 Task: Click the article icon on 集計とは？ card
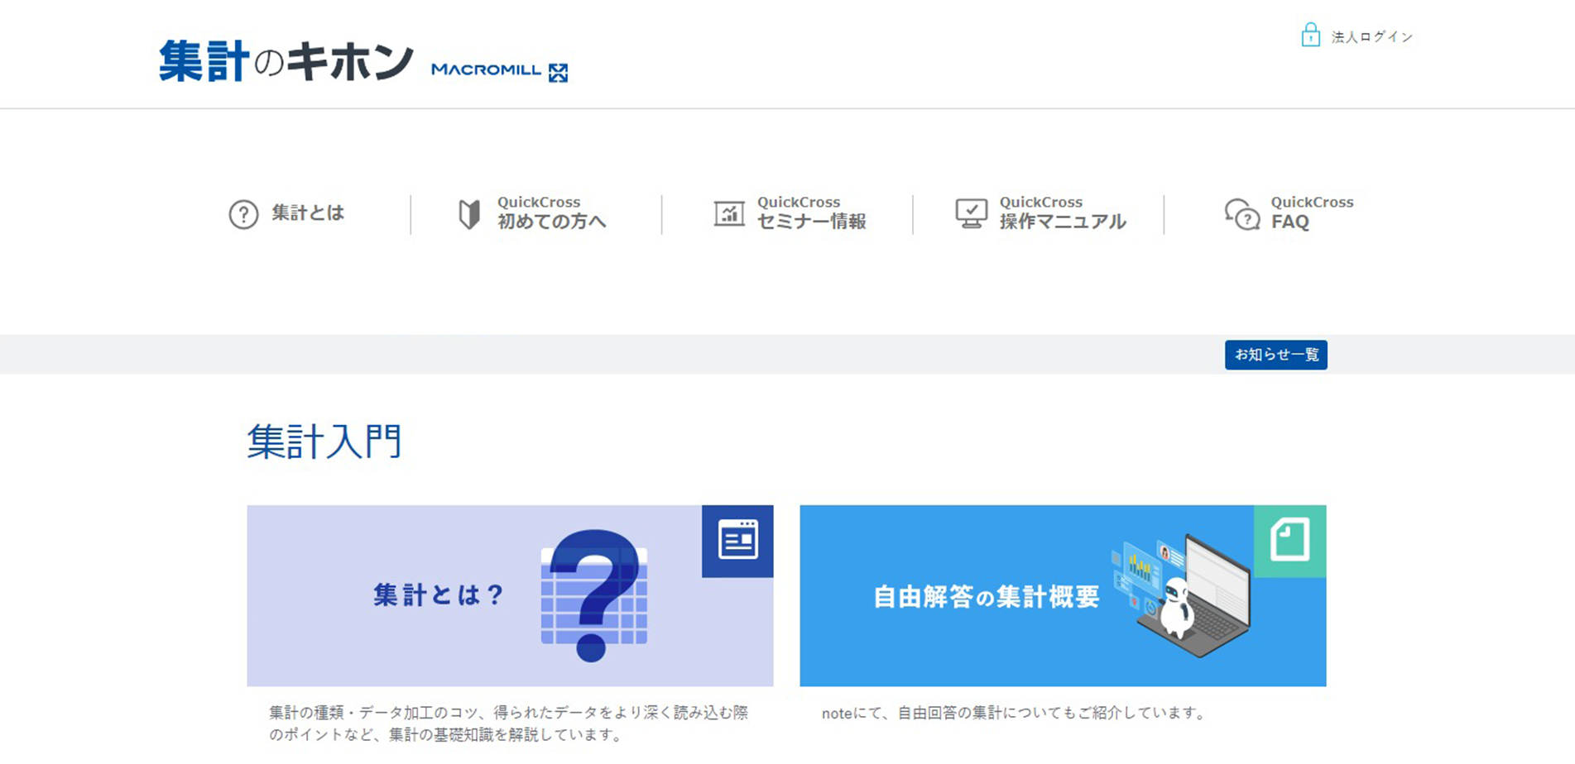737,541
